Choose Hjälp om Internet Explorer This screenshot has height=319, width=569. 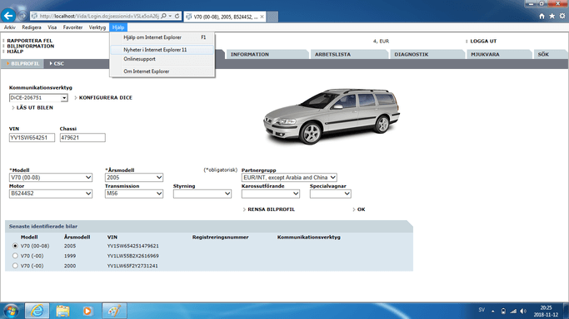[x=162, y=37]
